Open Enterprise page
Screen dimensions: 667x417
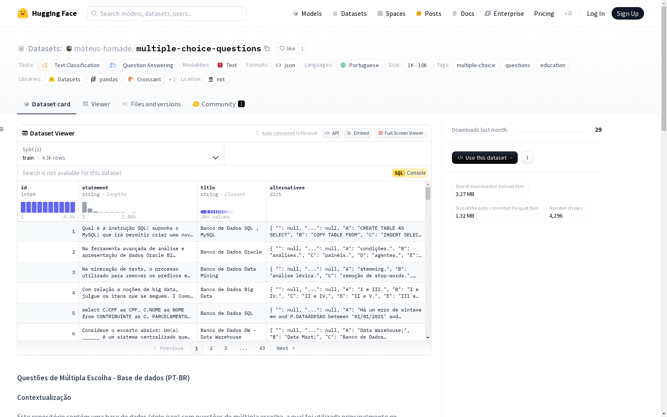pos(504,13)
